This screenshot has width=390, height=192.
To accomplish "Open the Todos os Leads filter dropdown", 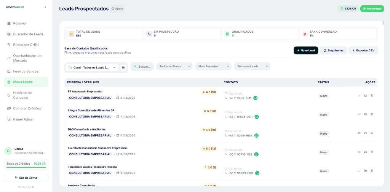I will point(252,67).
